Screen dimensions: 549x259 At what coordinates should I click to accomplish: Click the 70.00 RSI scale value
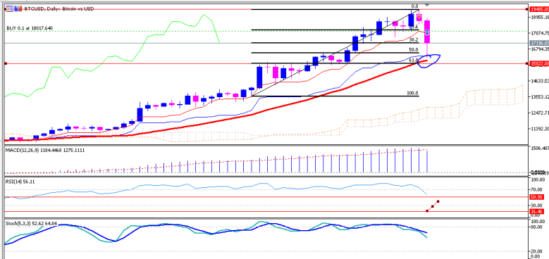pyautogui.click(x=537, y=189)
